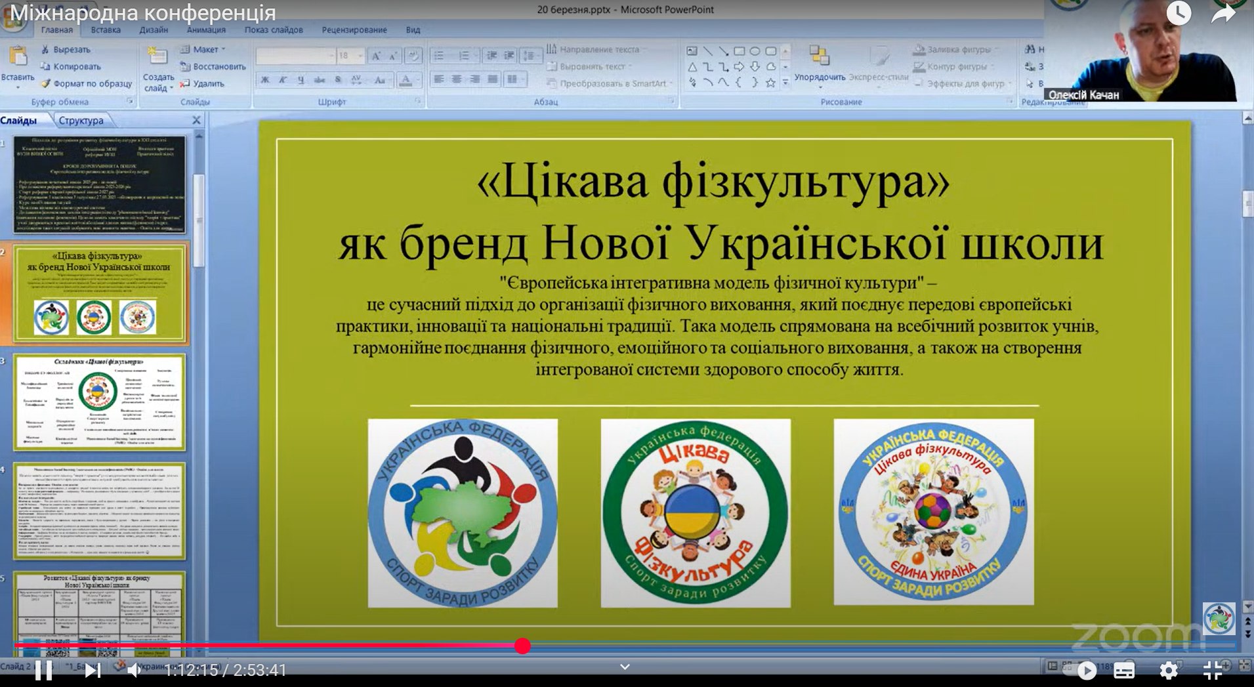Open video player settings gear
This screenshot has height=687, width=1254.
pos(1169,670)
